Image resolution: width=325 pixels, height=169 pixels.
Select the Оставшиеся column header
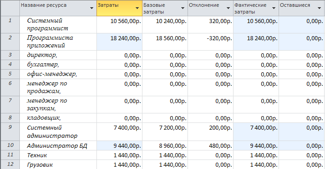[x=302, y=8]
